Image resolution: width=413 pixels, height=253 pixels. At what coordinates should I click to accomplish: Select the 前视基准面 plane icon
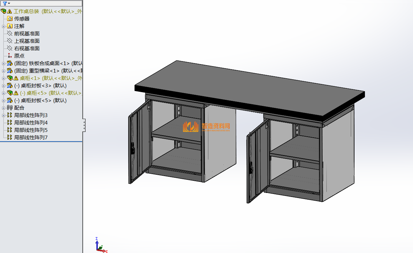click(x=10, y=33)
